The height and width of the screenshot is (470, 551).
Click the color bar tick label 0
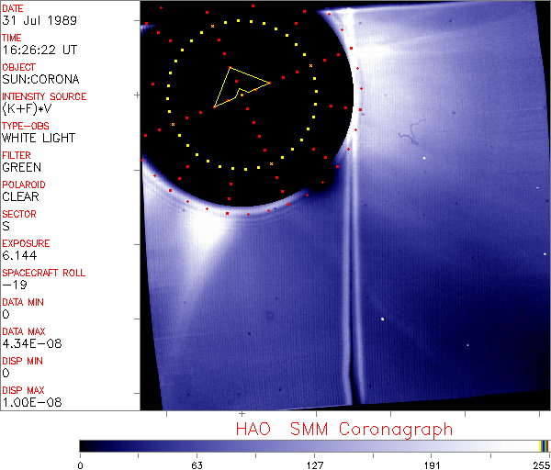click(81, 465)
